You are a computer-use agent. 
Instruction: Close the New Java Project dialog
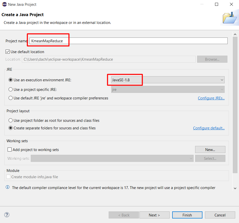click(231, 4)
